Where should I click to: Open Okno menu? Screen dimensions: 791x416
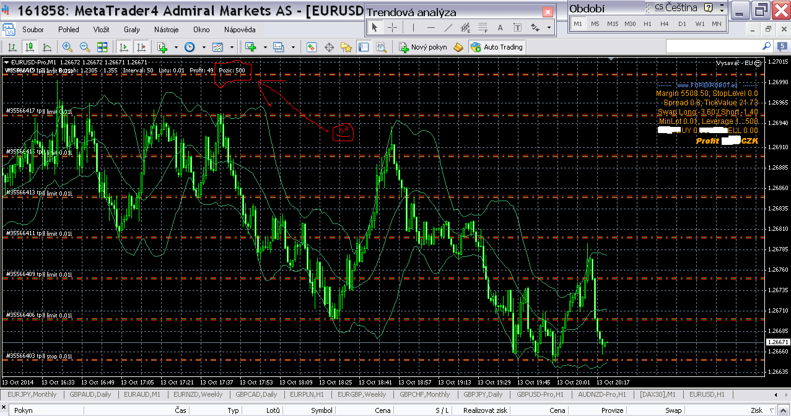[x=201, y=30]
